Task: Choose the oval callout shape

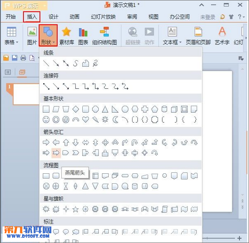Action: (x=66, y=232)
